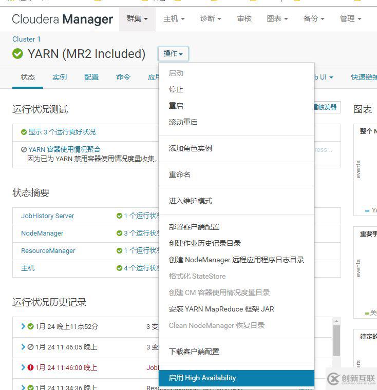Open the ResourceManager link
The width and height of the screenshot is (377, 390).
click(x=48, y=251)
